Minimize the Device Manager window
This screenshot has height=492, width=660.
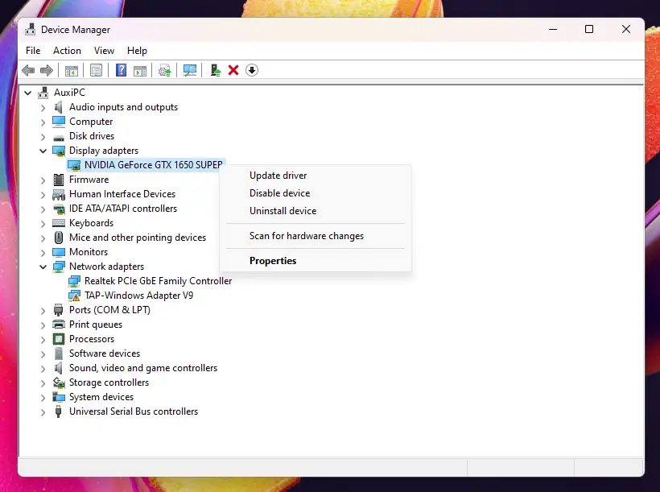[x=553, y=29]
